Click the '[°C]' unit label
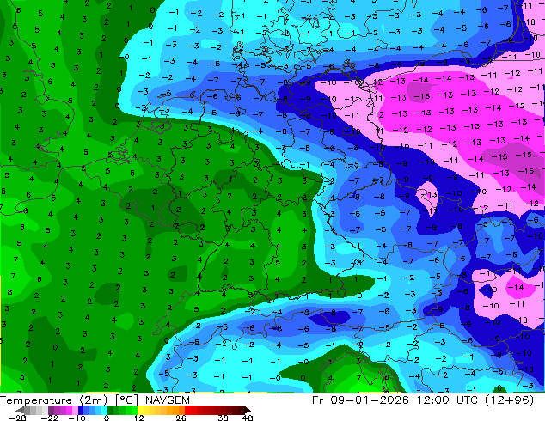The image size is (545, 421). (126, 400)
